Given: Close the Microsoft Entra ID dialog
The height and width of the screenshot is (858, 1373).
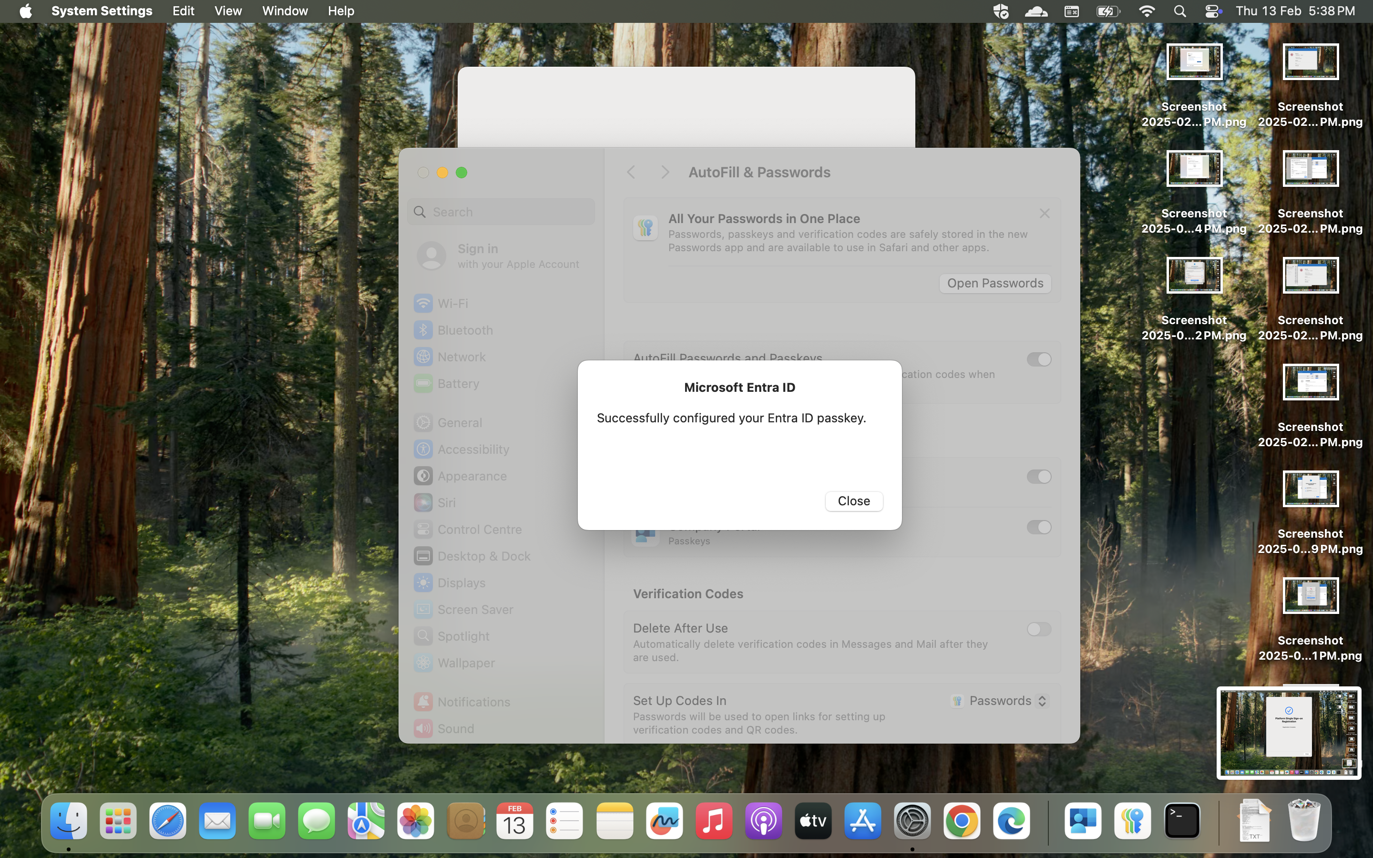Looking at the screenshot, I should coord(854,501).
